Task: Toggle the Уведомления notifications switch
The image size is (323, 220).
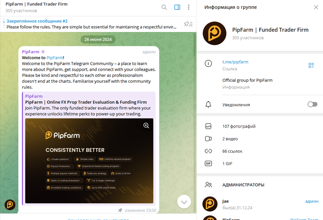Action: (x=312, y=105)
